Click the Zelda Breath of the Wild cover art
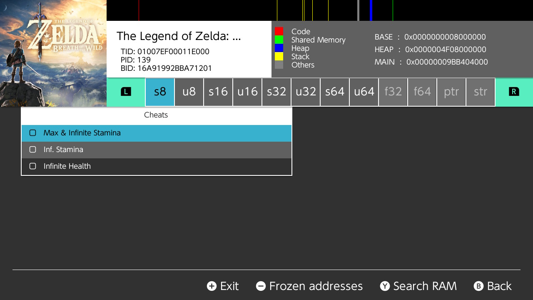This screenshot has height=300, width=533. tap(53, 53)
